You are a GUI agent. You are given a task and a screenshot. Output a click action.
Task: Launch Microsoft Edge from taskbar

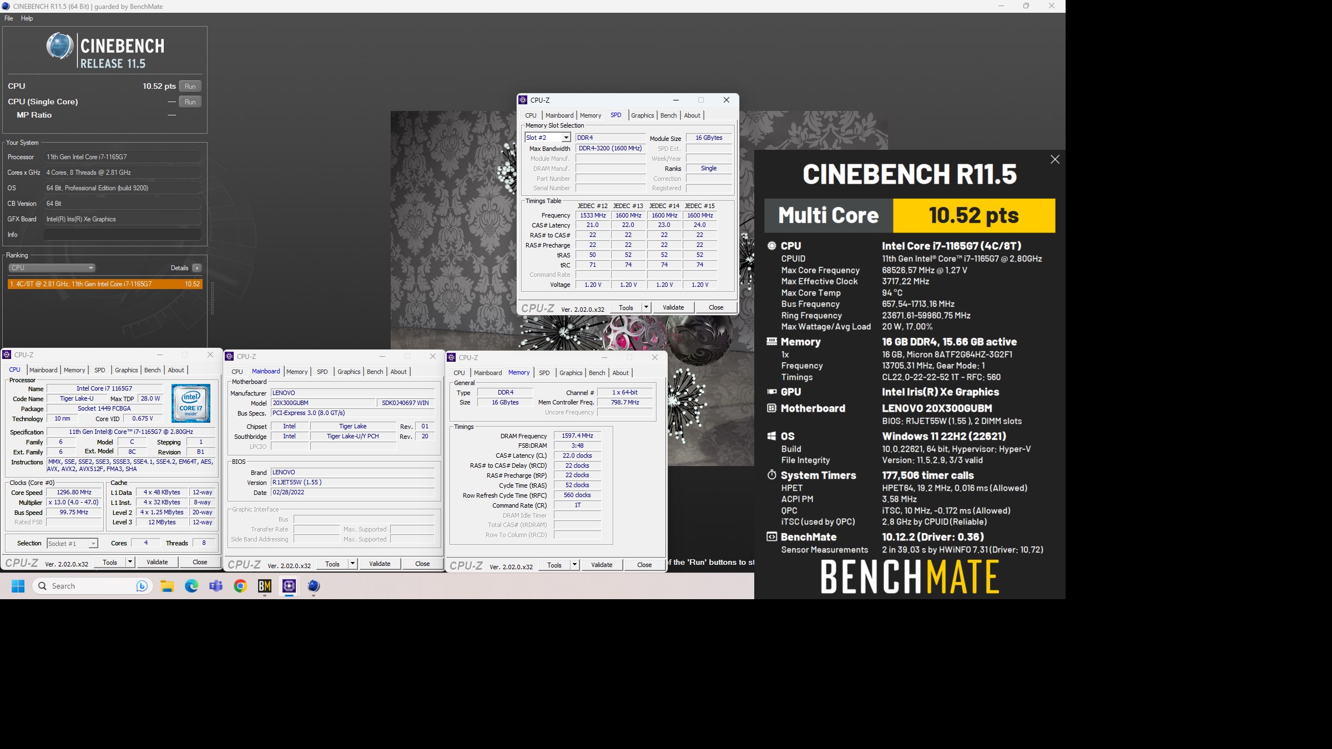[x=191, y=586]
